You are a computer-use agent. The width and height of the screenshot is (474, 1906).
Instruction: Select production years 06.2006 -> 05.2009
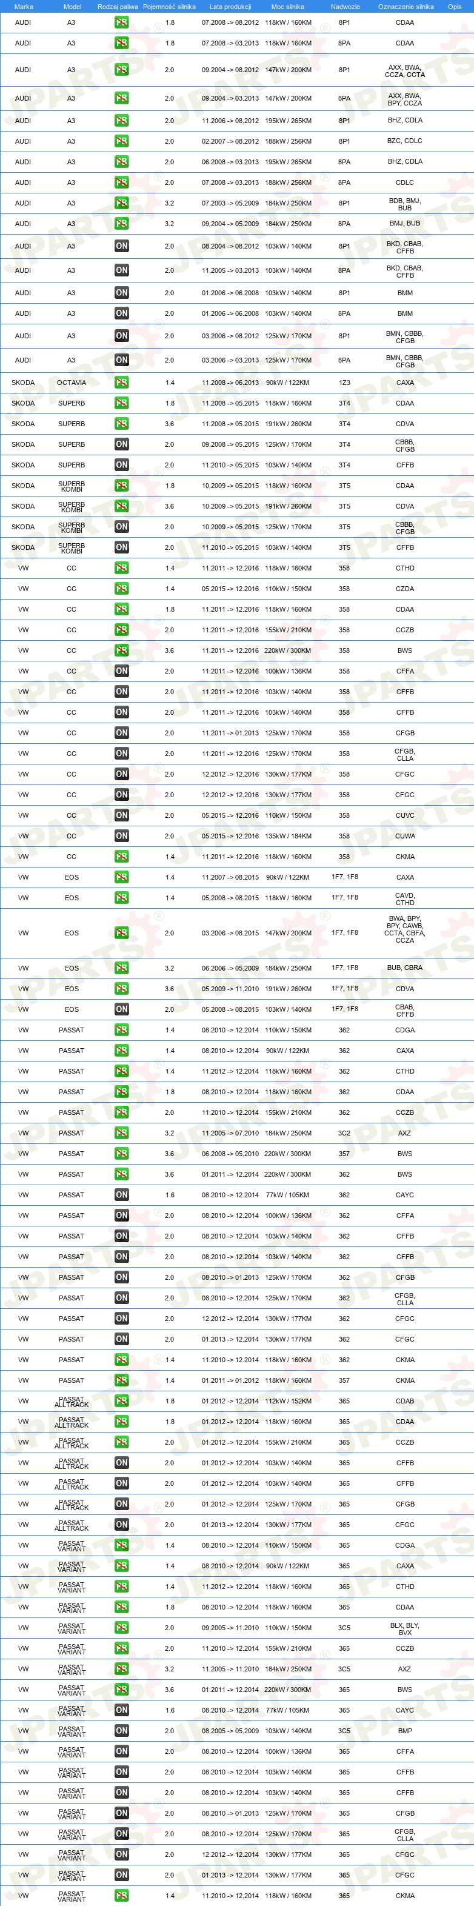[230, 968]
